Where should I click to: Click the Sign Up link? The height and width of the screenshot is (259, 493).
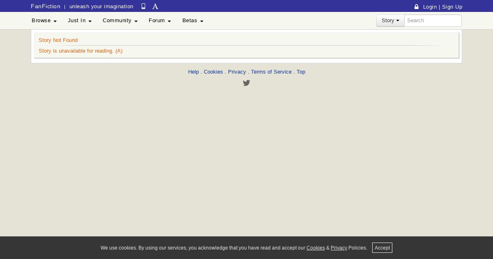click(452, 7)
